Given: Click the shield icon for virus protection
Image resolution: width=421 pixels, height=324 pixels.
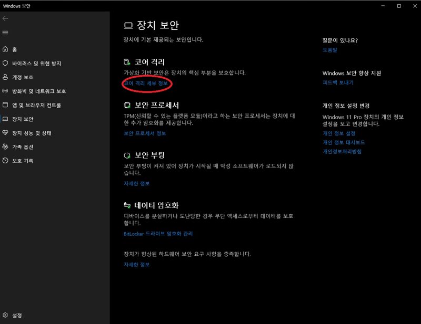Looking at the screenshot, I should pyautogui.click(x=5, y=63).
